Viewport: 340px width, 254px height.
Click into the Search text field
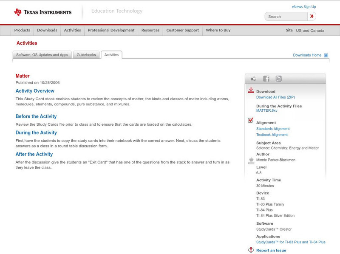tap(286, 17)
